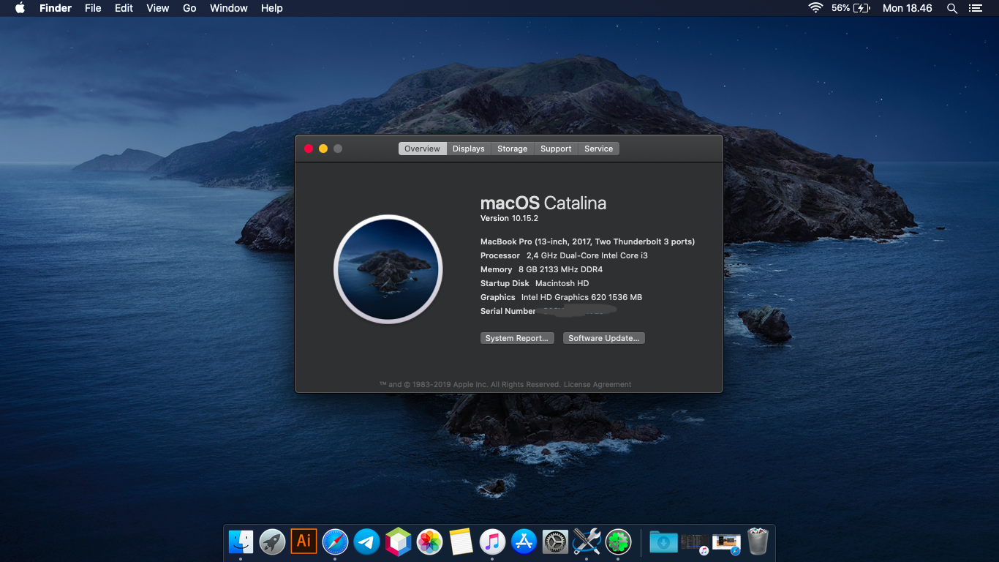Viewport: 999px width, 562px height.
Task: Click the macOS Catalina title
Action: (x=543, y=203)
